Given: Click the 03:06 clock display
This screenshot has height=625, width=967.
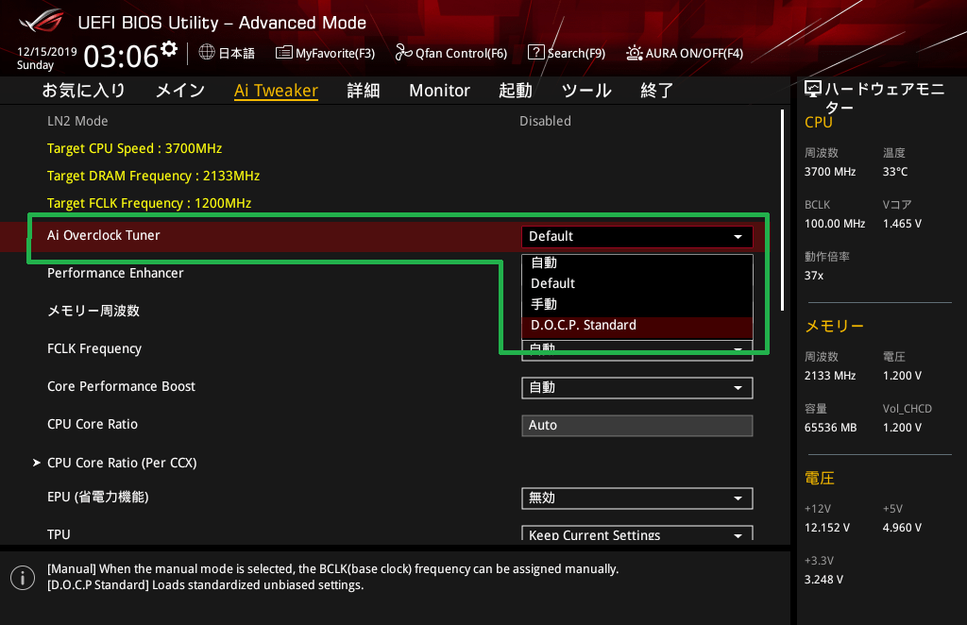Looking at the screenshot, I should 121,57.
